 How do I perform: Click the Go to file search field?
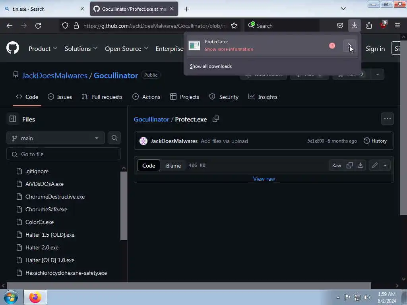pos(64,154)
